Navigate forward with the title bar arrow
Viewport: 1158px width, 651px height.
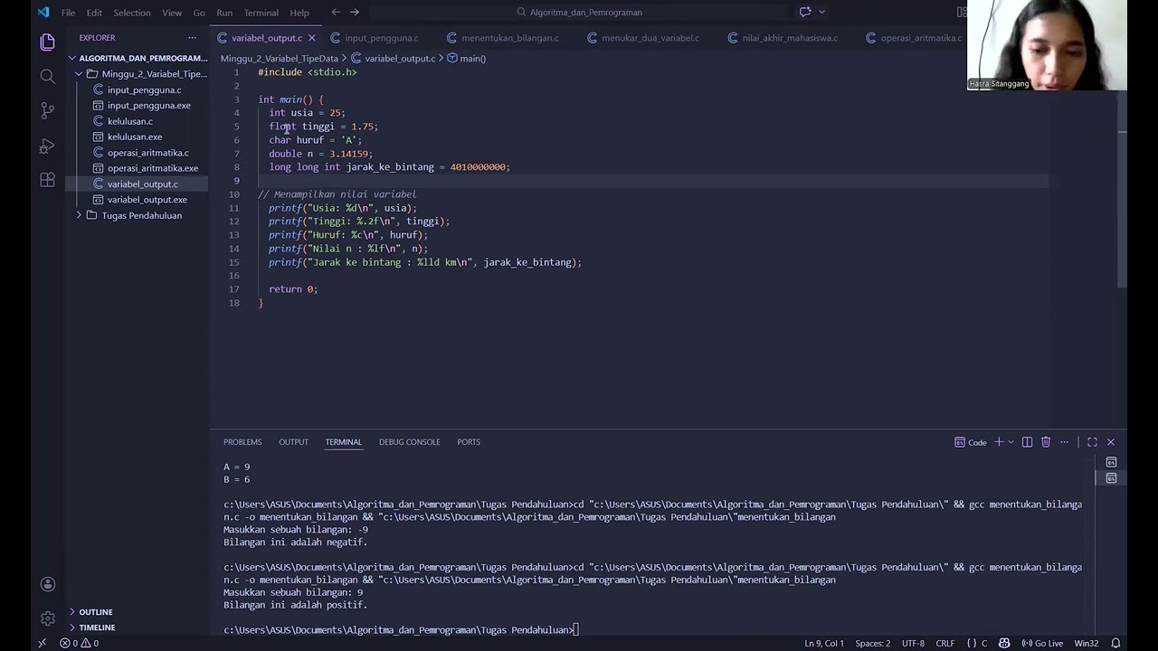tap(355, 13)
